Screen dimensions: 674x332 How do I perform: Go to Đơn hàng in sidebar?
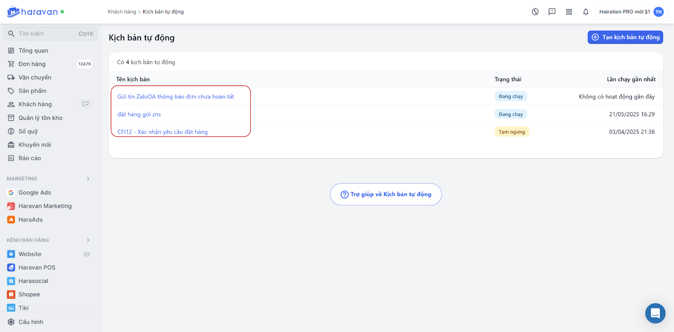coord(32,64)
